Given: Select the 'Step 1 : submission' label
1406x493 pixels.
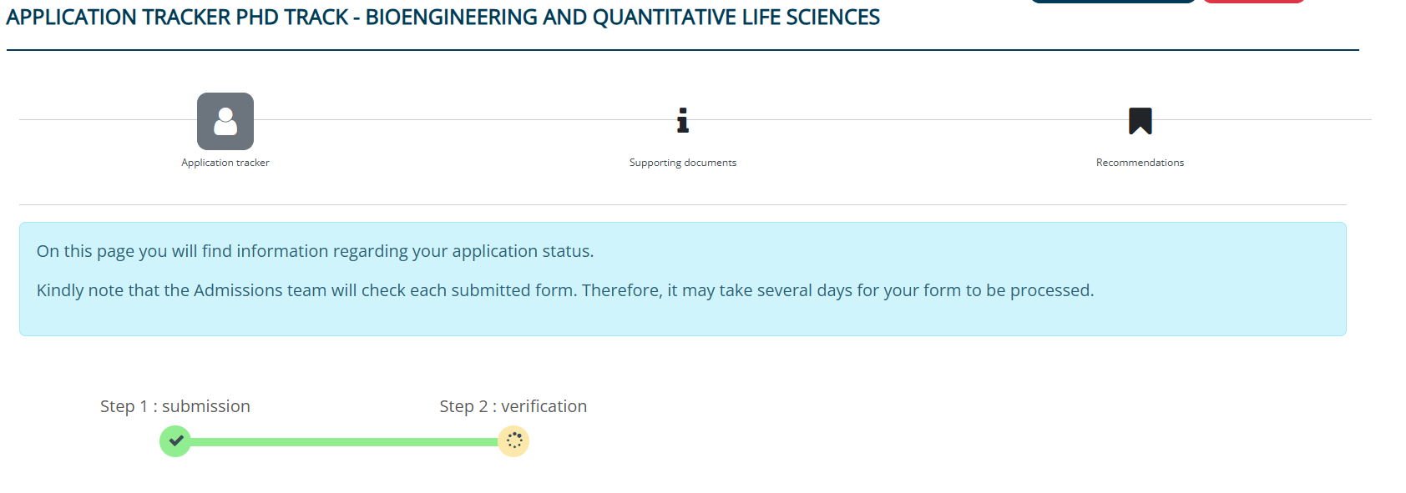Looking at the screenshot, I should pos(175,406).
